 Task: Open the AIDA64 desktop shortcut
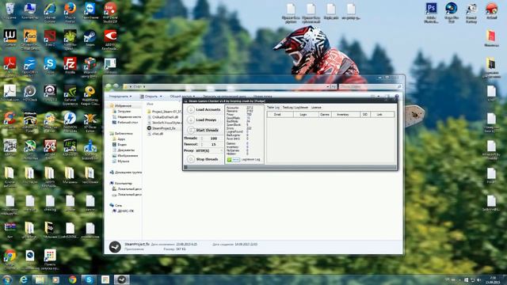click(x=50, y=150)
